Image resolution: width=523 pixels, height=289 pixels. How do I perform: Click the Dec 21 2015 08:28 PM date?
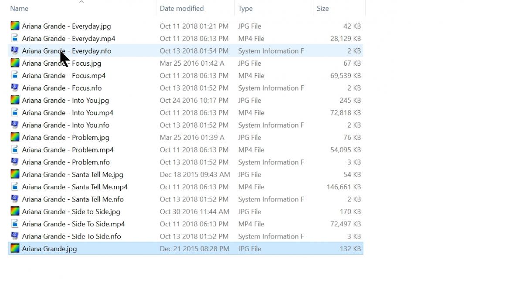click(x=194, y=249)
